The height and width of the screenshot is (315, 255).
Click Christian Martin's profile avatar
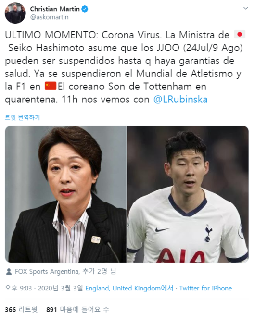[x=15, y=13]
